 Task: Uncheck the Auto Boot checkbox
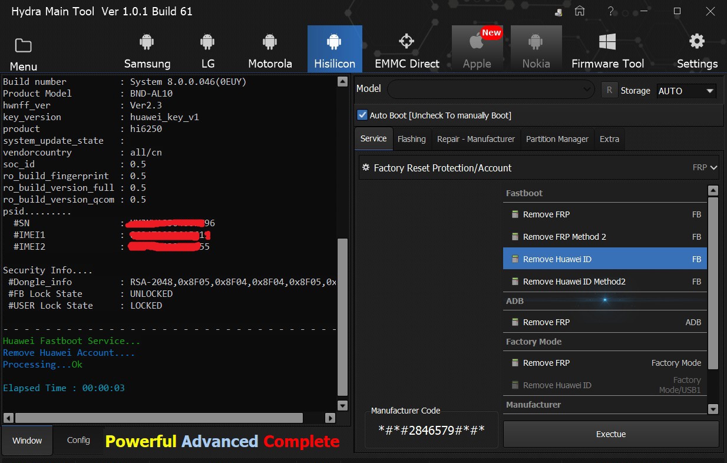click(362, 115)
